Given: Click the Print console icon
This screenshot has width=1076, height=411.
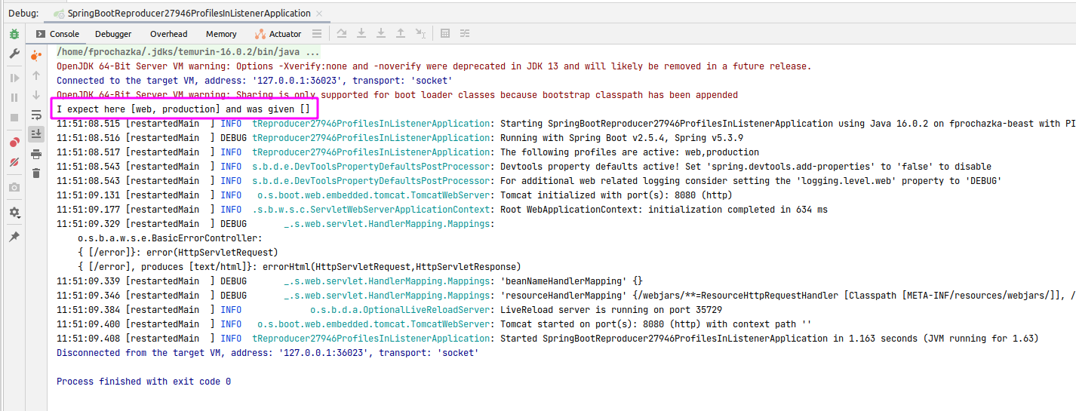Looking at the screenshot, I should click(36, 154).
